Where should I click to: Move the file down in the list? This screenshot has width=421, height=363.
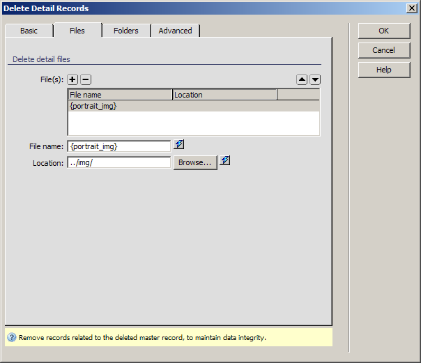(x=315, y=80)
